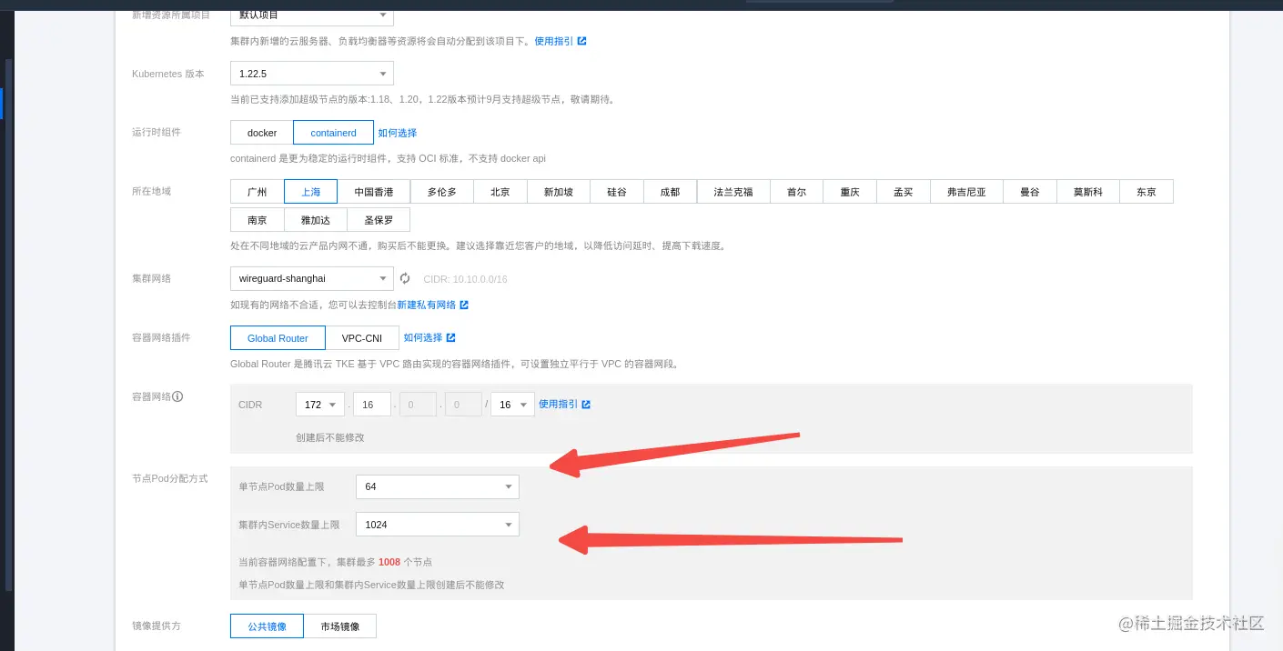Choose Global Router network plugin

pyautogui.click(x=278, y=338)
